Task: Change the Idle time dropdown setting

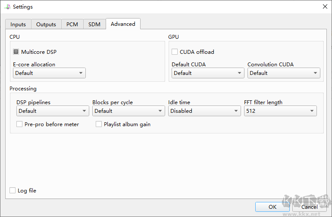Action: (204, 111)
